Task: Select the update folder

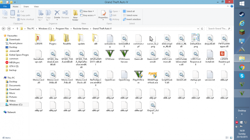Action: (x=81, y=38)
